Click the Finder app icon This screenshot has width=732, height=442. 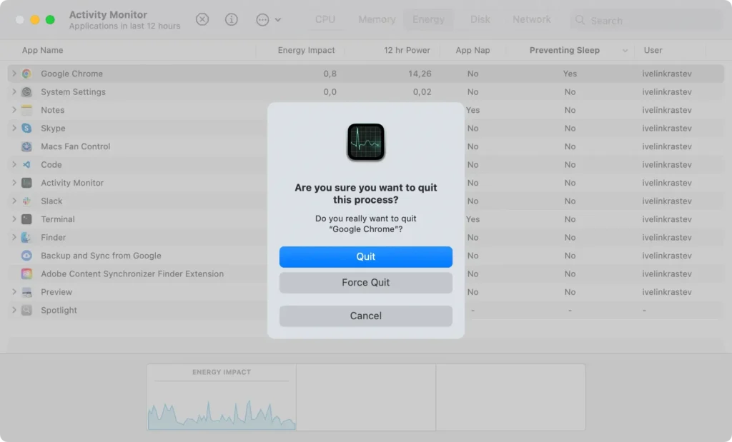point(26,237)
